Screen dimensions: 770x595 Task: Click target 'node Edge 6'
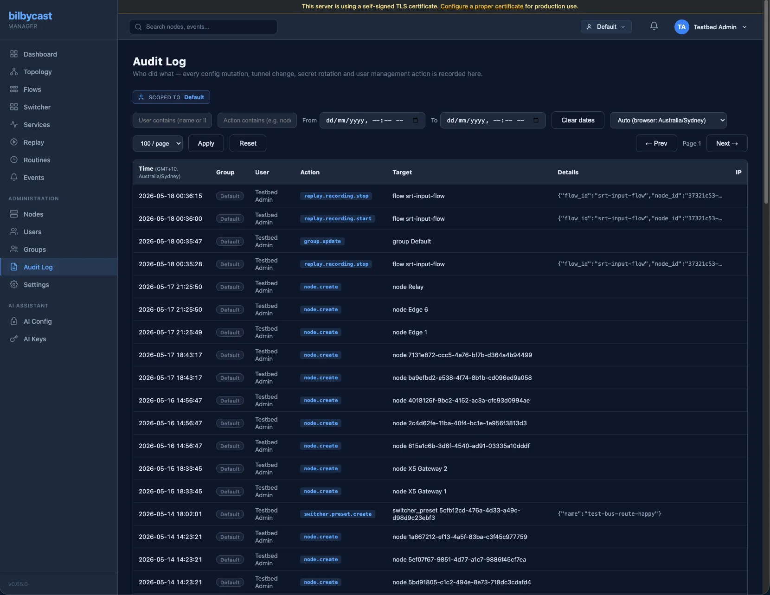tap(410, 310)
